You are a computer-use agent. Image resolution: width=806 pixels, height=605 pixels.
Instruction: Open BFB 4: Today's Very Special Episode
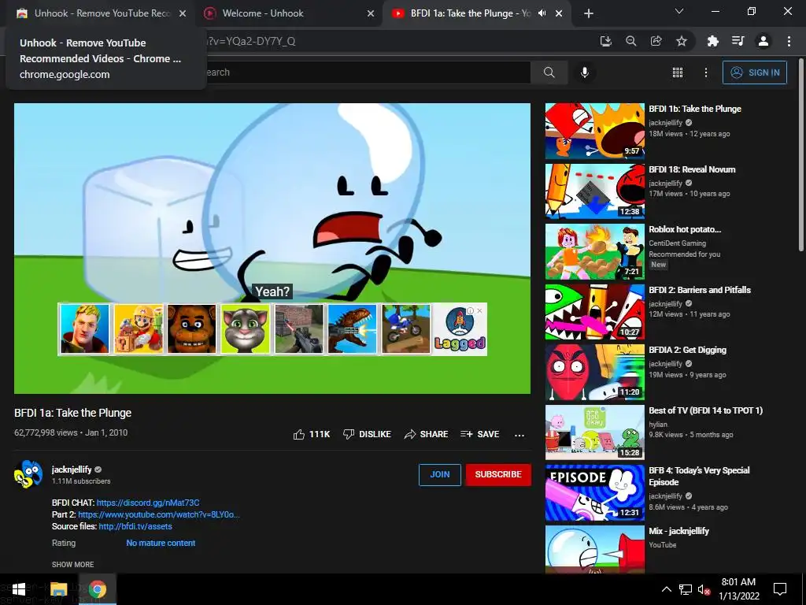point(699,476)
